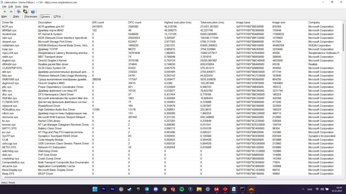346x194 pixels.
Task: Launch Premiere Pro from the taskbar
Action: 104,189
